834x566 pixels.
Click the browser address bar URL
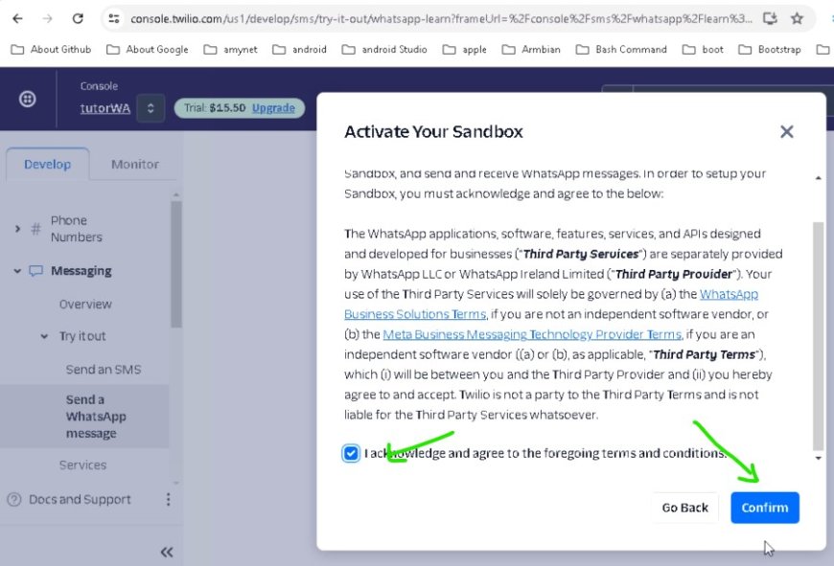pyautogui.click(x=441, y=18)
